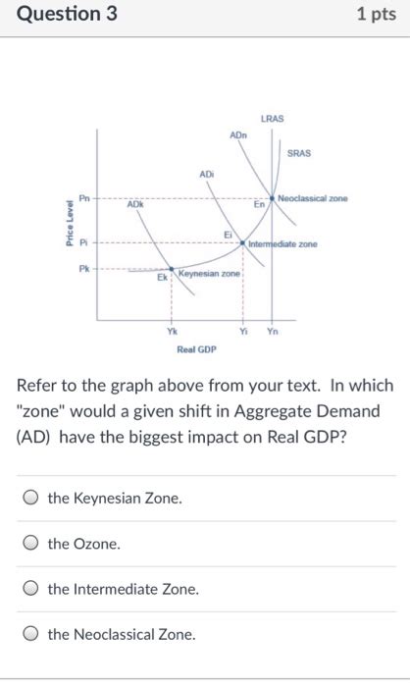Click the 'the Keynesian Zone.' answer text
The width and height of the screenshot is (410, 687).
point(115,499)
